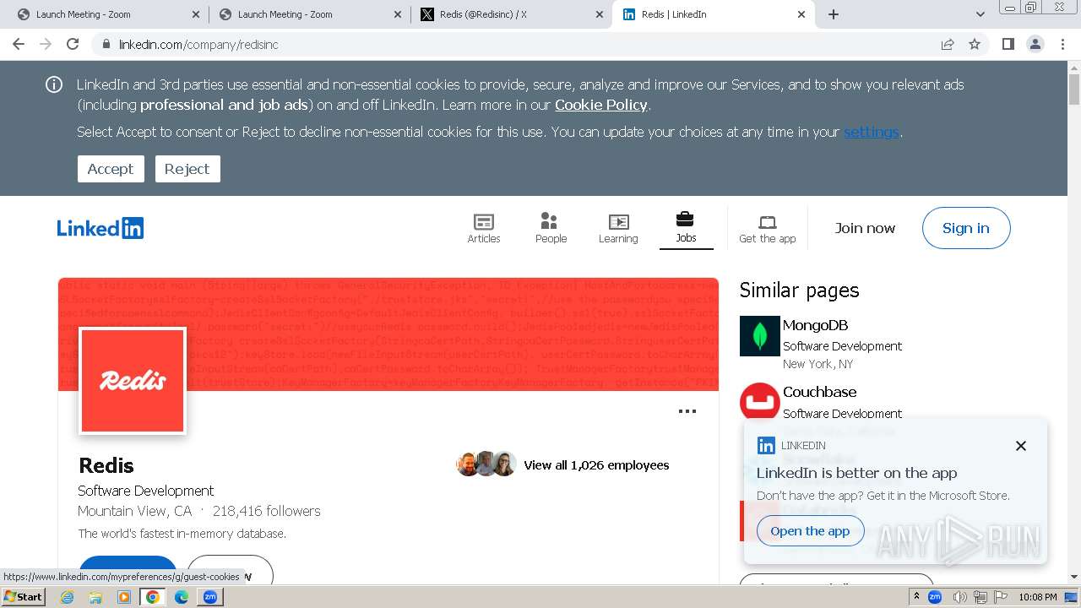1081x608 pixels.
Task: Accept the cookies
Action: click(x=111, y=169)
